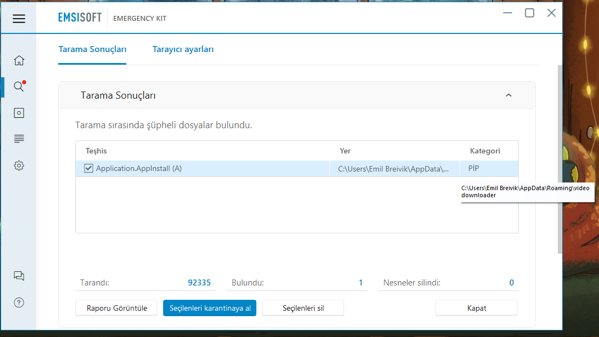Click the Seçilenleri sil button
The image size is (599, 337).
pos(303,308)
